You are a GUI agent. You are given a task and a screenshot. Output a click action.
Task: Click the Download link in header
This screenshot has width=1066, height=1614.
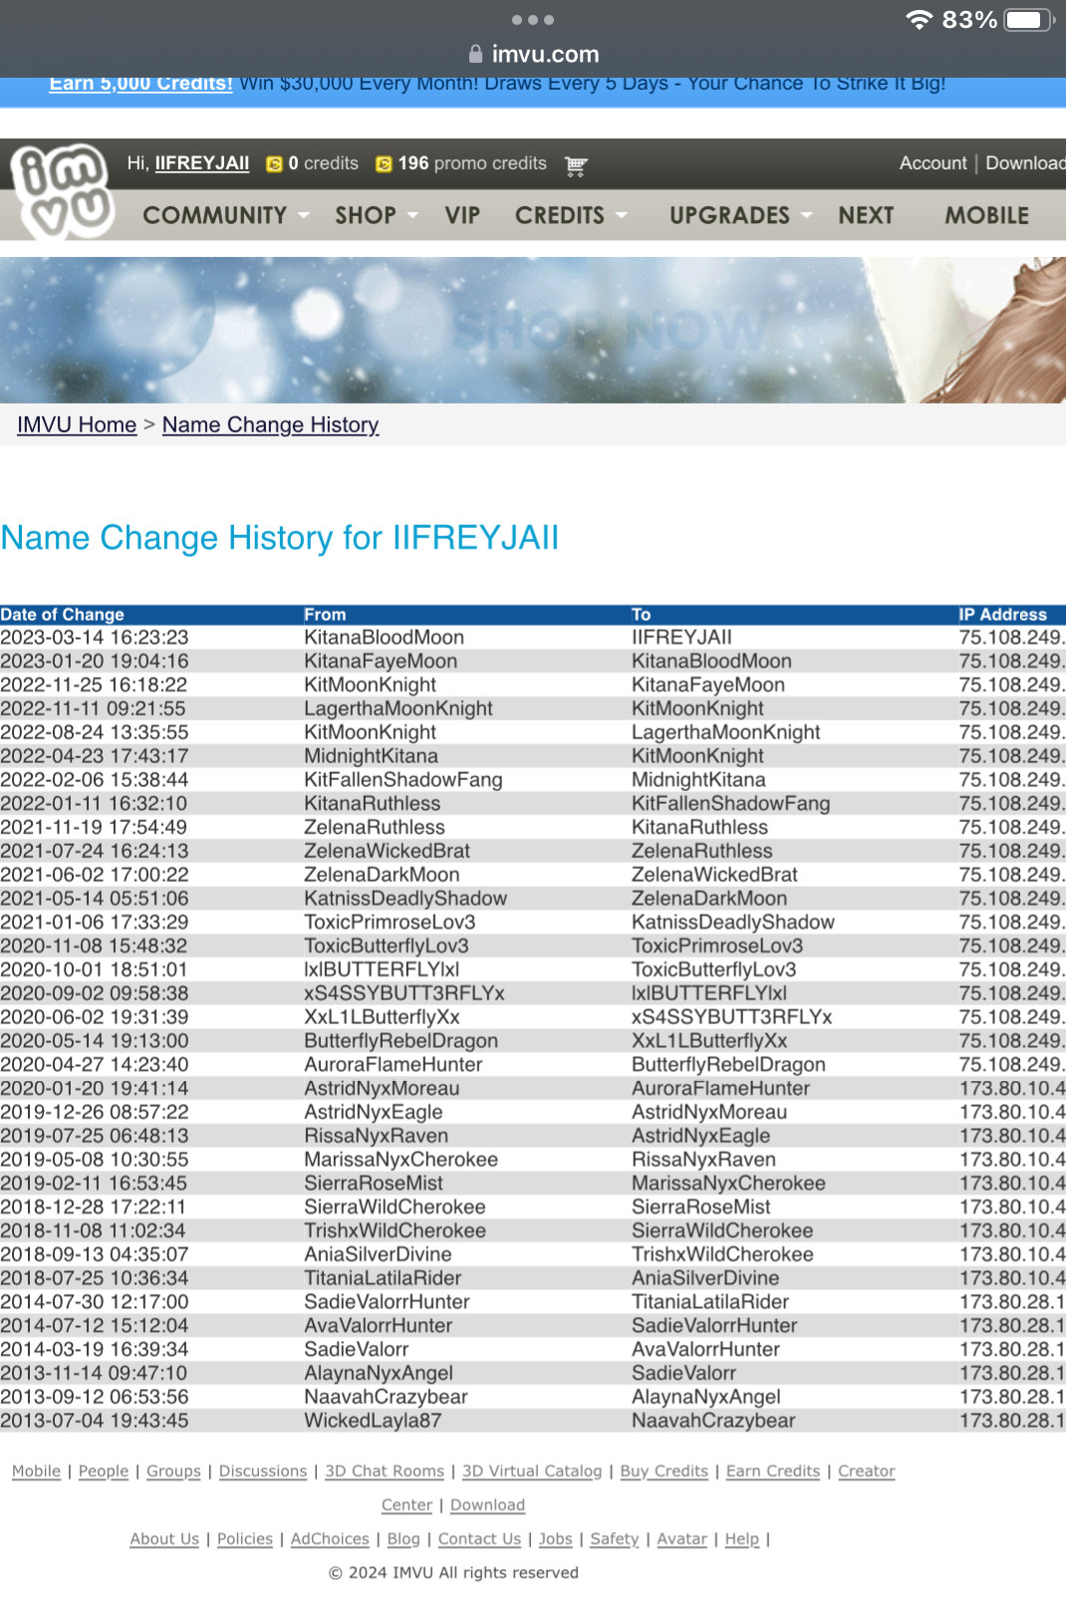[x=1025, y=163]
